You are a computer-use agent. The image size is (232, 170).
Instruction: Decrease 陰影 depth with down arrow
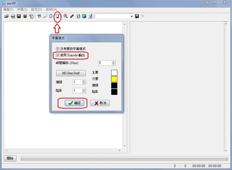84,92
